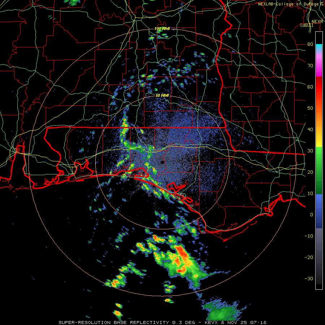This screenshot has height=325, width=325.
Task: Click the 70 value on dBZ scale
Action: [x=310, y=65]
